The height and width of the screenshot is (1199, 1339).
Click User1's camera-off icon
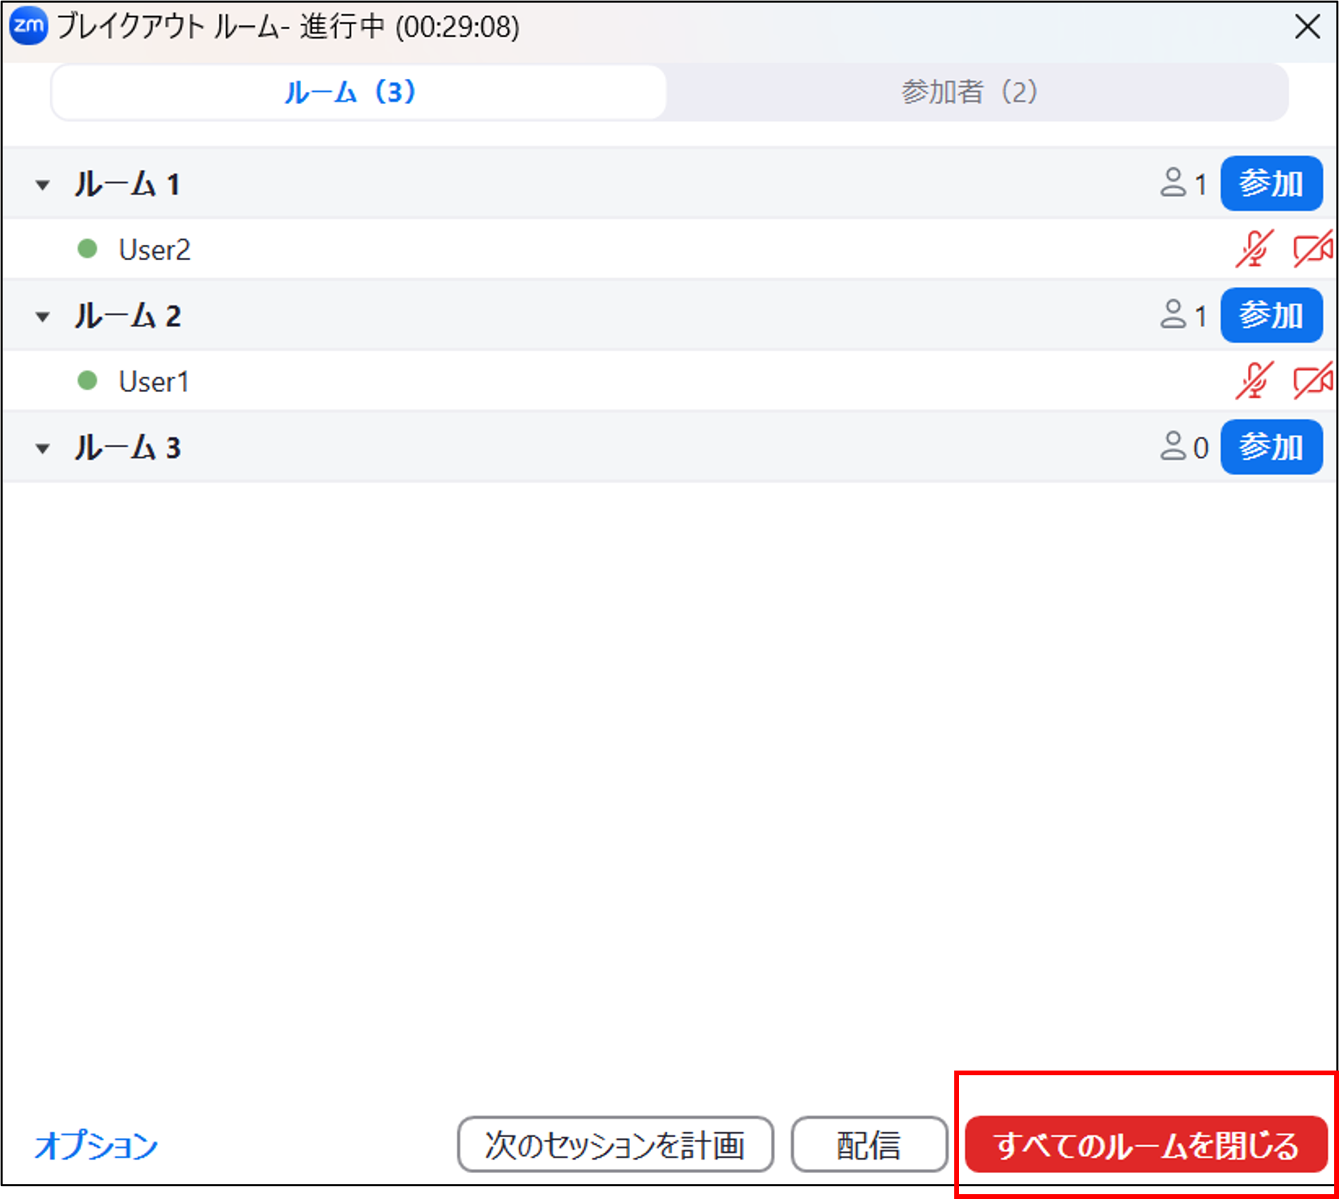click(x=1312, y=381)
